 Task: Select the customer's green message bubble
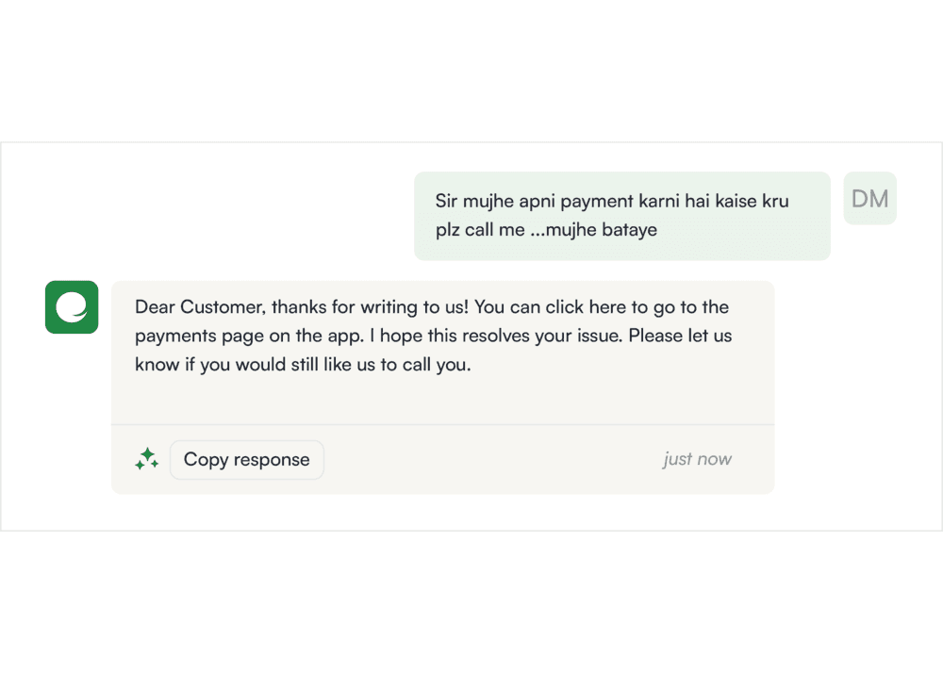coord(621,216)
